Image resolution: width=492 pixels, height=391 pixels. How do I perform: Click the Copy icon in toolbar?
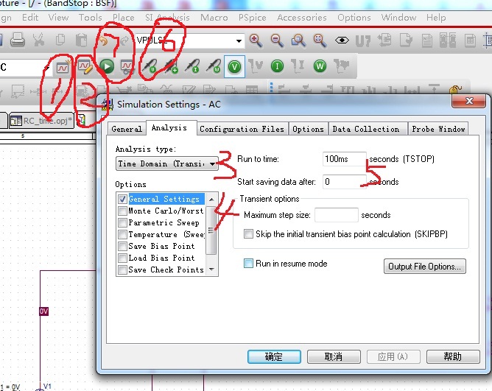click(60, 40)
